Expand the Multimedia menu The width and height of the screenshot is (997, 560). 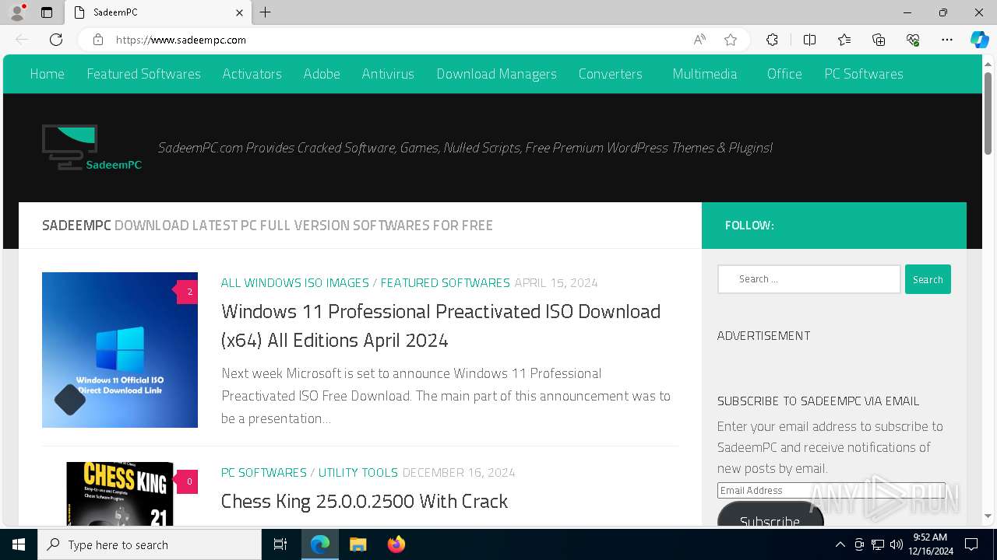tap(705, 74)
